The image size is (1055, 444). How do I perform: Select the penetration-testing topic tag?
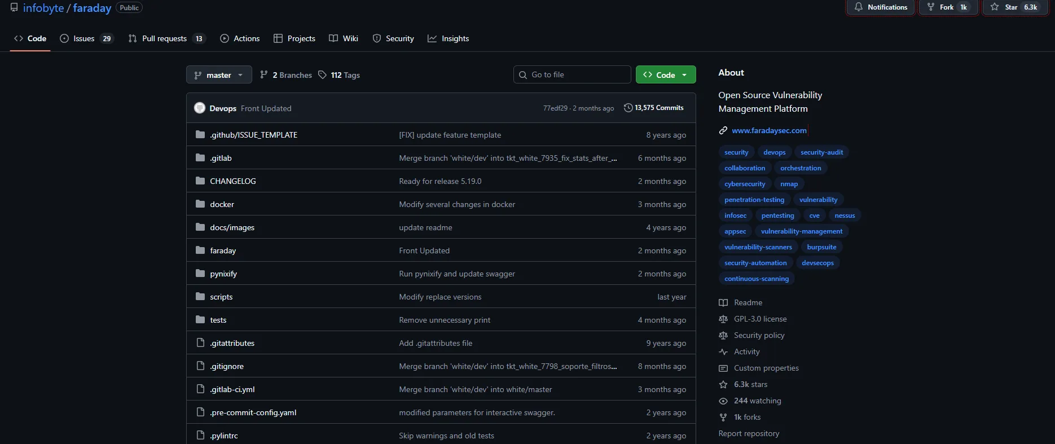click(x=754, y=200)
